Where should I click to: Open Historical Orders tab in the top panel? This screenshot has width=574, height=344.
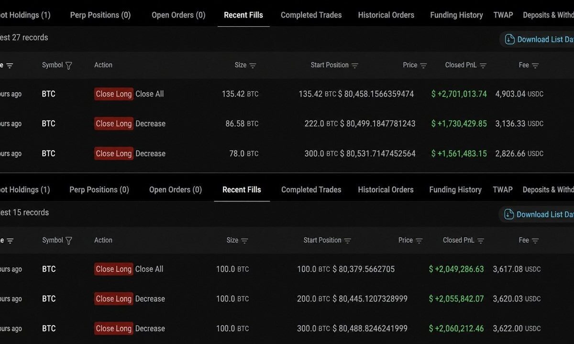[386, 15]
